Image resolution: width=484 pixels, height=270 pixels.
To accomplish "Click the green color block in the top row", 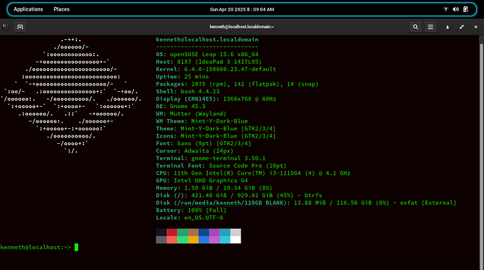I will coord(182,232).
